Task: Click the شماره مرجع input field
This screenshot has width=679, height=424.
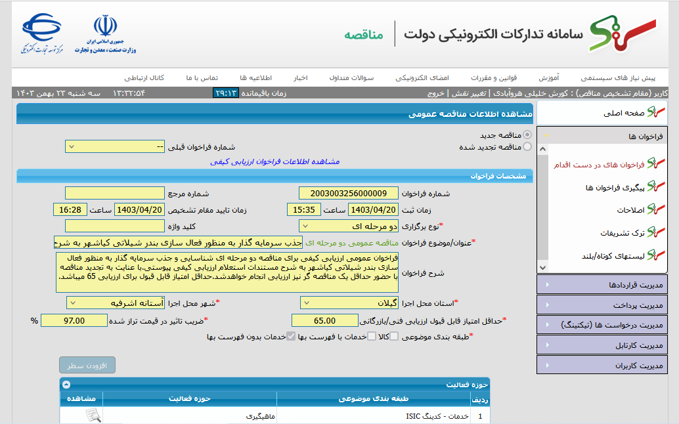Action: tap(115, 193)
